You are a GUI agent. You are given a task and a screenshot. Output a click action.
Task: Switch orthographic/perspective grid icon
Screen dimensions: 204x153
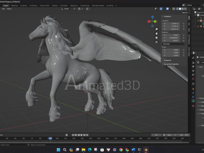click(x=156, y=42)
